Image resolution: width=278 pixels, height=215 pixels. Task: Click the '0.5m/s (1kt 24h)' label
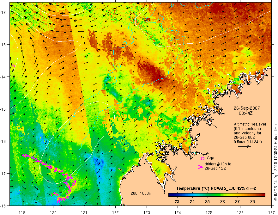point(248,142)
